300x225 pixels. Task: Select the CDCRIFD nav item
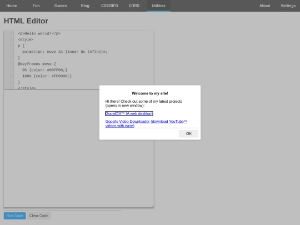pyautogui.click(x=109, y=6)
